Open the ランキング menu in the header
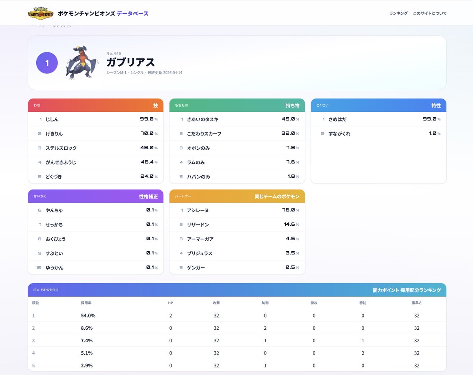 pos(398,13)
